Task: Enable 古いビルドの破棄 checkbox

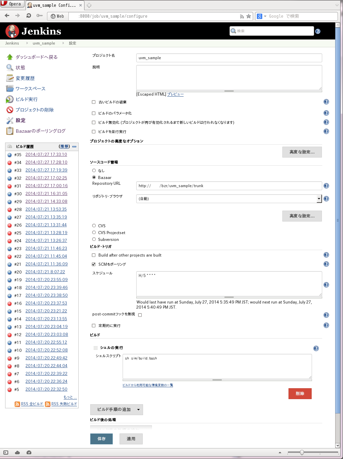Action: point(94,102)
